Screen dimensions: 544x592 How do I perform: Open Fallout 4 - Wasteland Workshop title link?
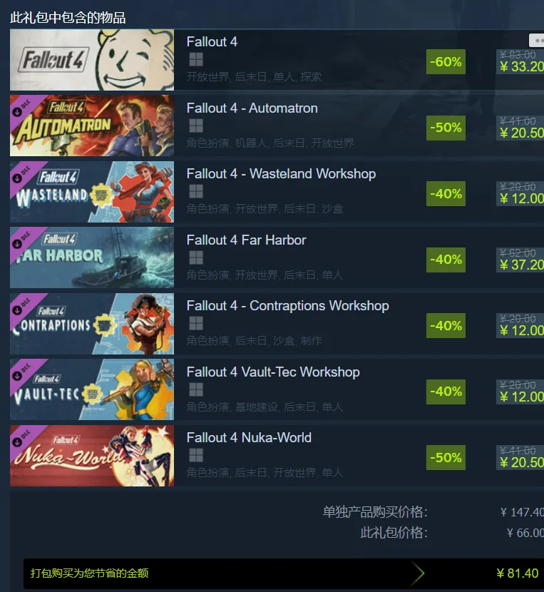[x=281, y=173]
